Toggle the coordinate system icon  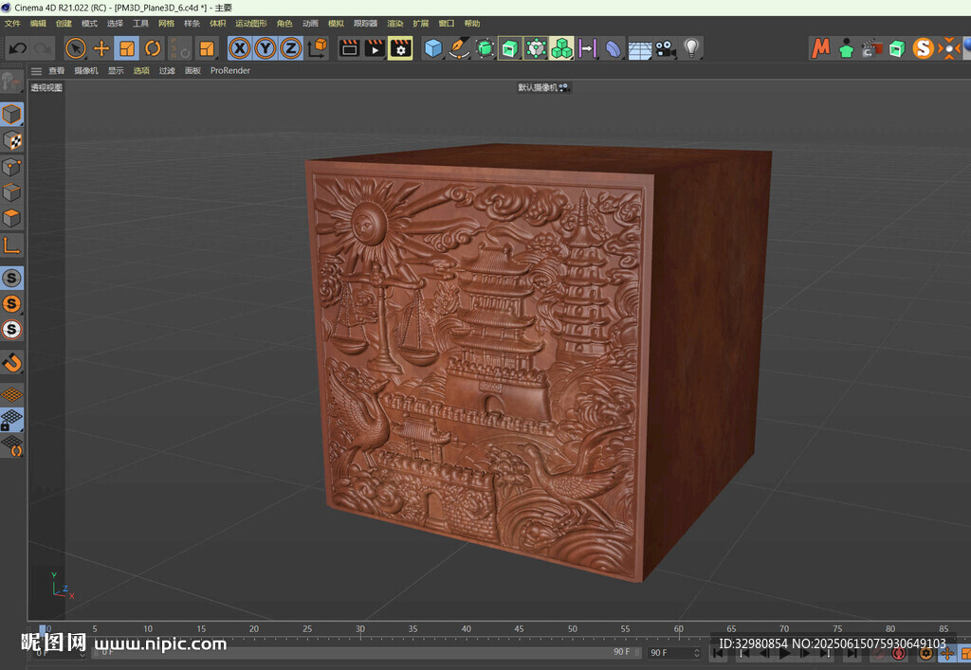click(317, 48)
